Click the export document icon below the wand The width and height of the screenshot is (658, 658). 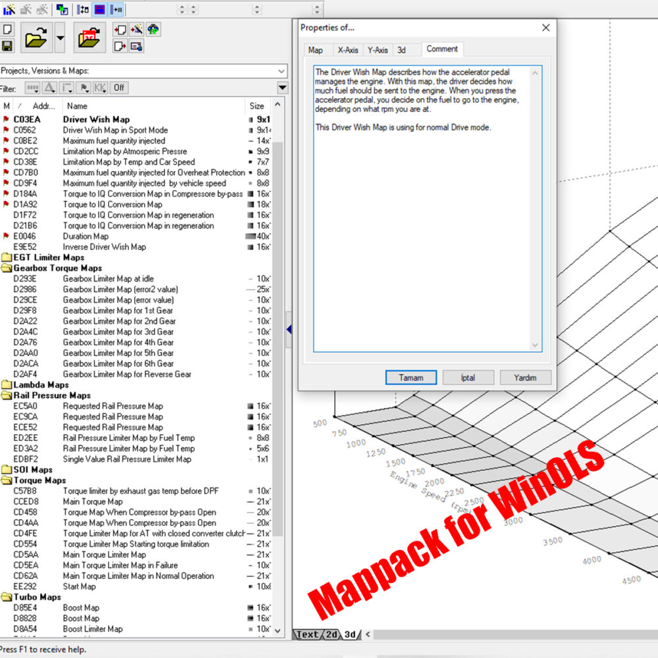coord(120,45)
